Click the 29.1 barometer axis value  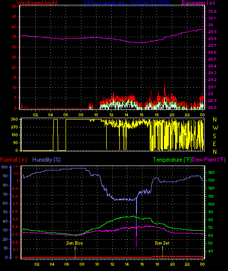(x=212, y=87)
